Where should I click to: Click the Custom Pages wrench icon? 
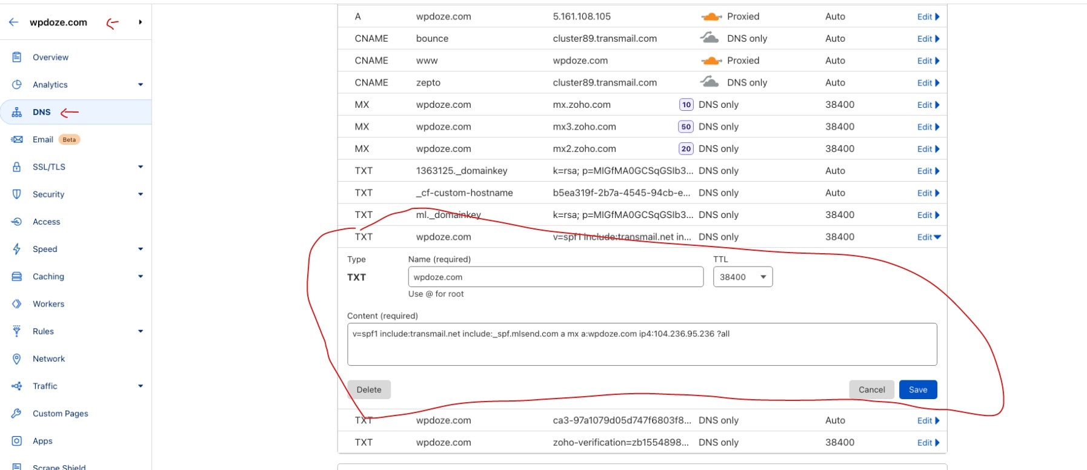tap(17, 414)
